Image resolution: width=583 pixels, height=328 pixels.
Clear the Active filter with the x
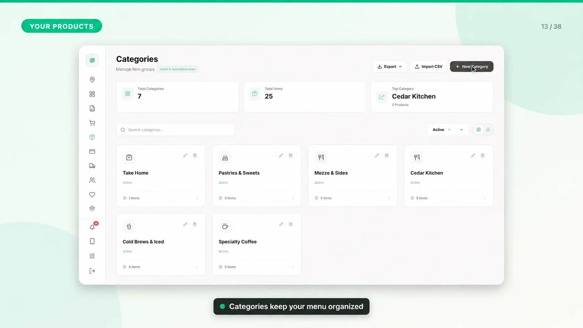click(449, 130)
